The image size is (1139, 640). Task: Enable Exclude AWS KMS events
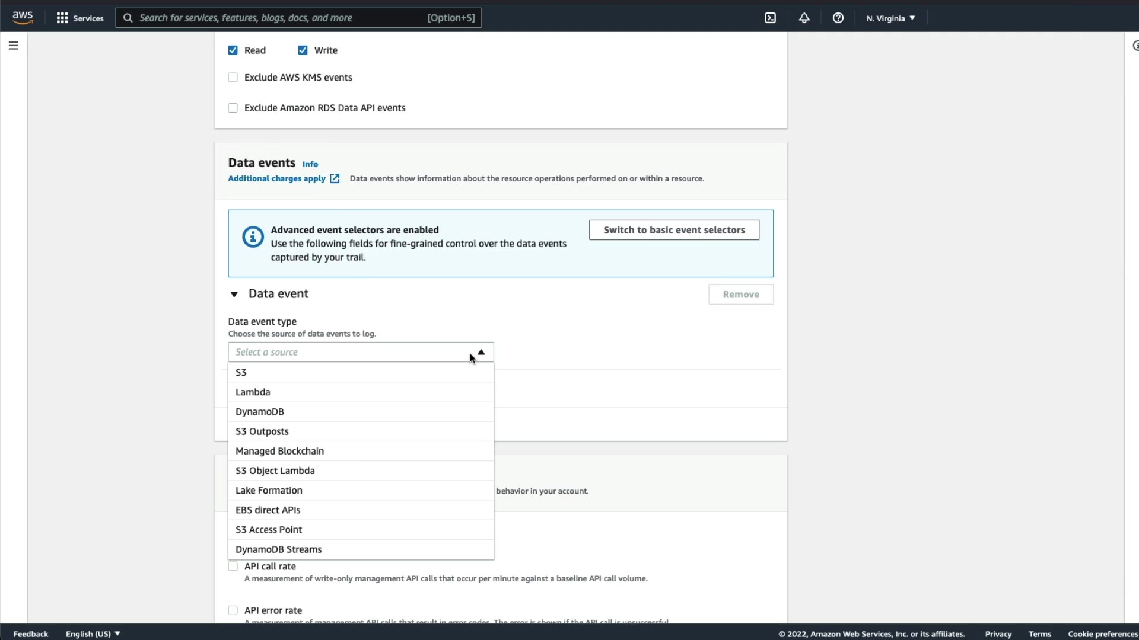(x=233, y=78)
